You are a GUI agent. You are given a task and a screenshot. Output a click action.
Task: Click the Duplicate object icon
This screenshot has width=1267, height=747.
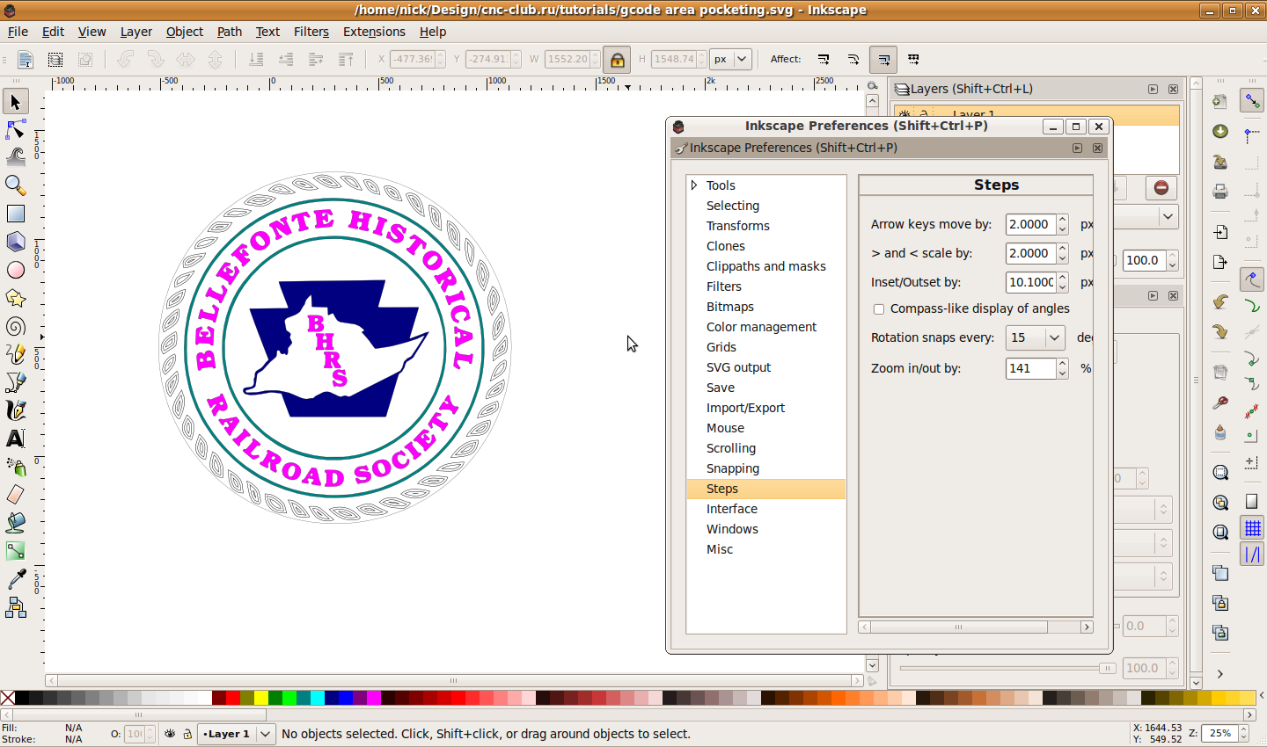1220,573
